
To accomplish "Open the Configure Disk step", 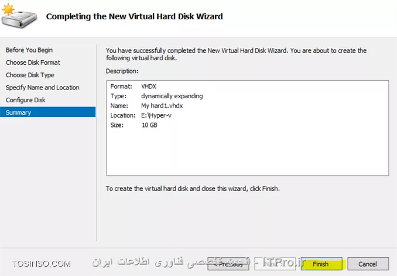I will click(25, 100).
